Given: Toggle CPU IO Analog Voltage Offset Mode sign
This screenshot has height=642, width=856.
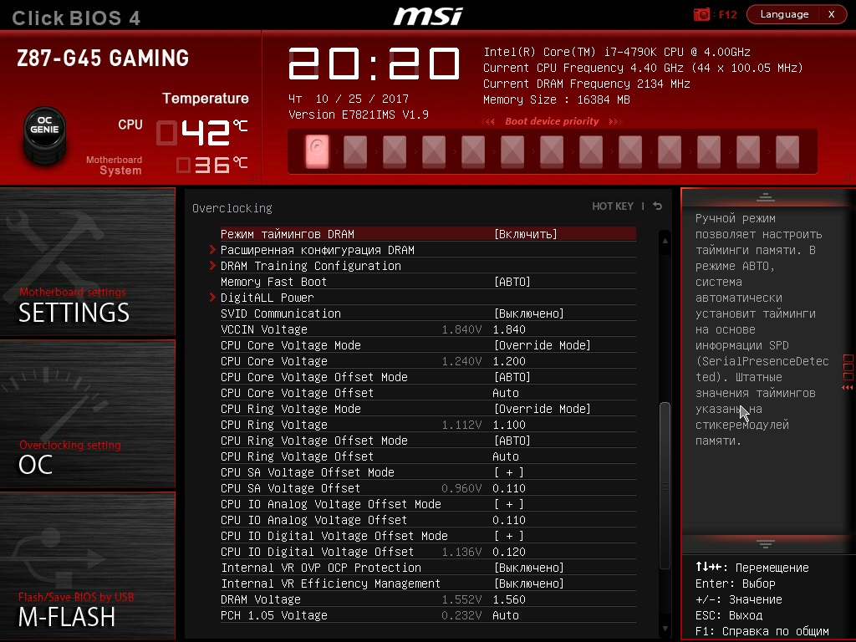Looking at the screenshot, I should pos(509,504).
